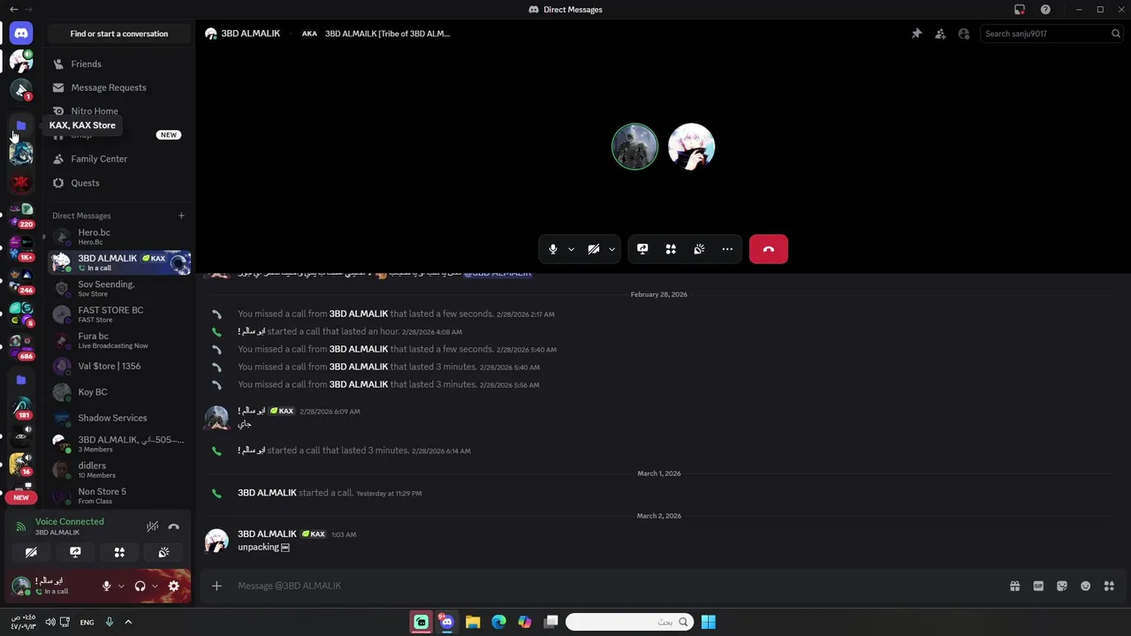Expand camera options arrow in call controls
The image size is (1131, 636).
tap(611, 249)
